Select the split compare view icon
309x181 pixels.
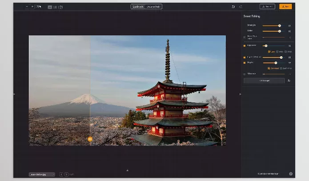pyautogui.click(x=60, y=7)
